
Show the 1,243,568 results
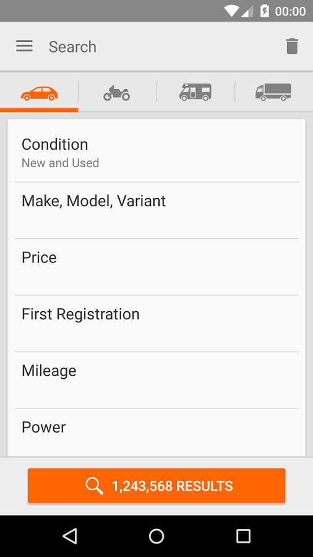pos(156,486)
